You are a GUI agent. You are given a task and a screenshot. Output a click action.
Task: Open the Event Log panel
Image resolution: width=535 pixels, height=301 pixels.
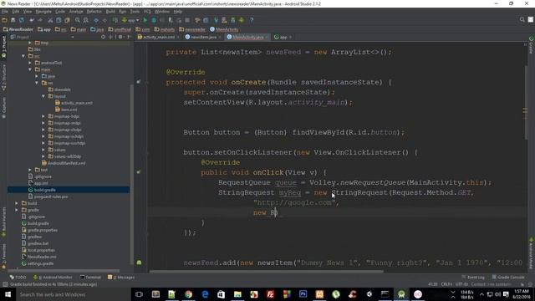tap(473, 277)
